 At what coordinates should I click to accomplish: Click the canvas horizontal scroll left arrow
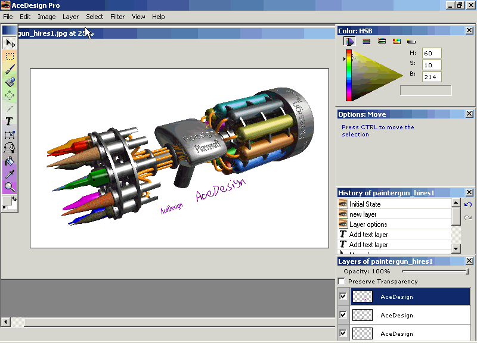click(x=5, y=322)
